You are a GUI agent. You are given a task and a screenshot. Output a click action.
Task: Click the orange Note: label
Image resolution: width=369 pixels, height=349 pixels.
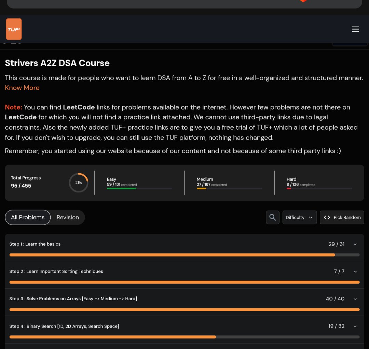click(13, 107)
